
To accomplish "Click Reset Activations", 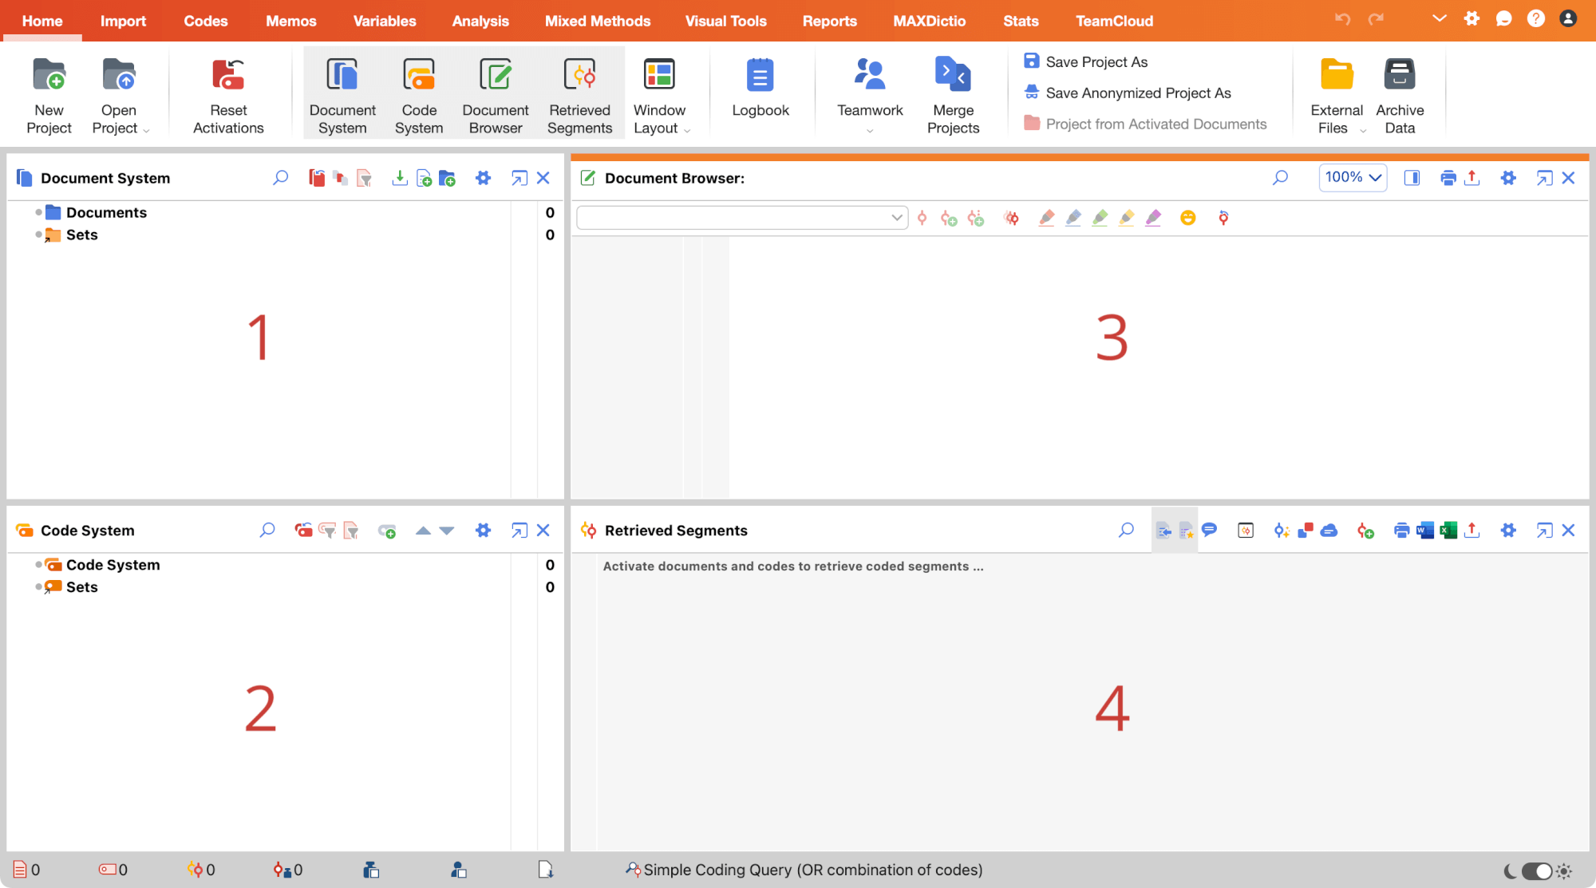I will 229,92.
